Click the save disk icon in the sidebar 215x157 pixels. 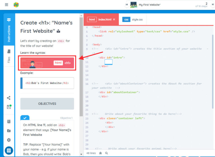9,107
